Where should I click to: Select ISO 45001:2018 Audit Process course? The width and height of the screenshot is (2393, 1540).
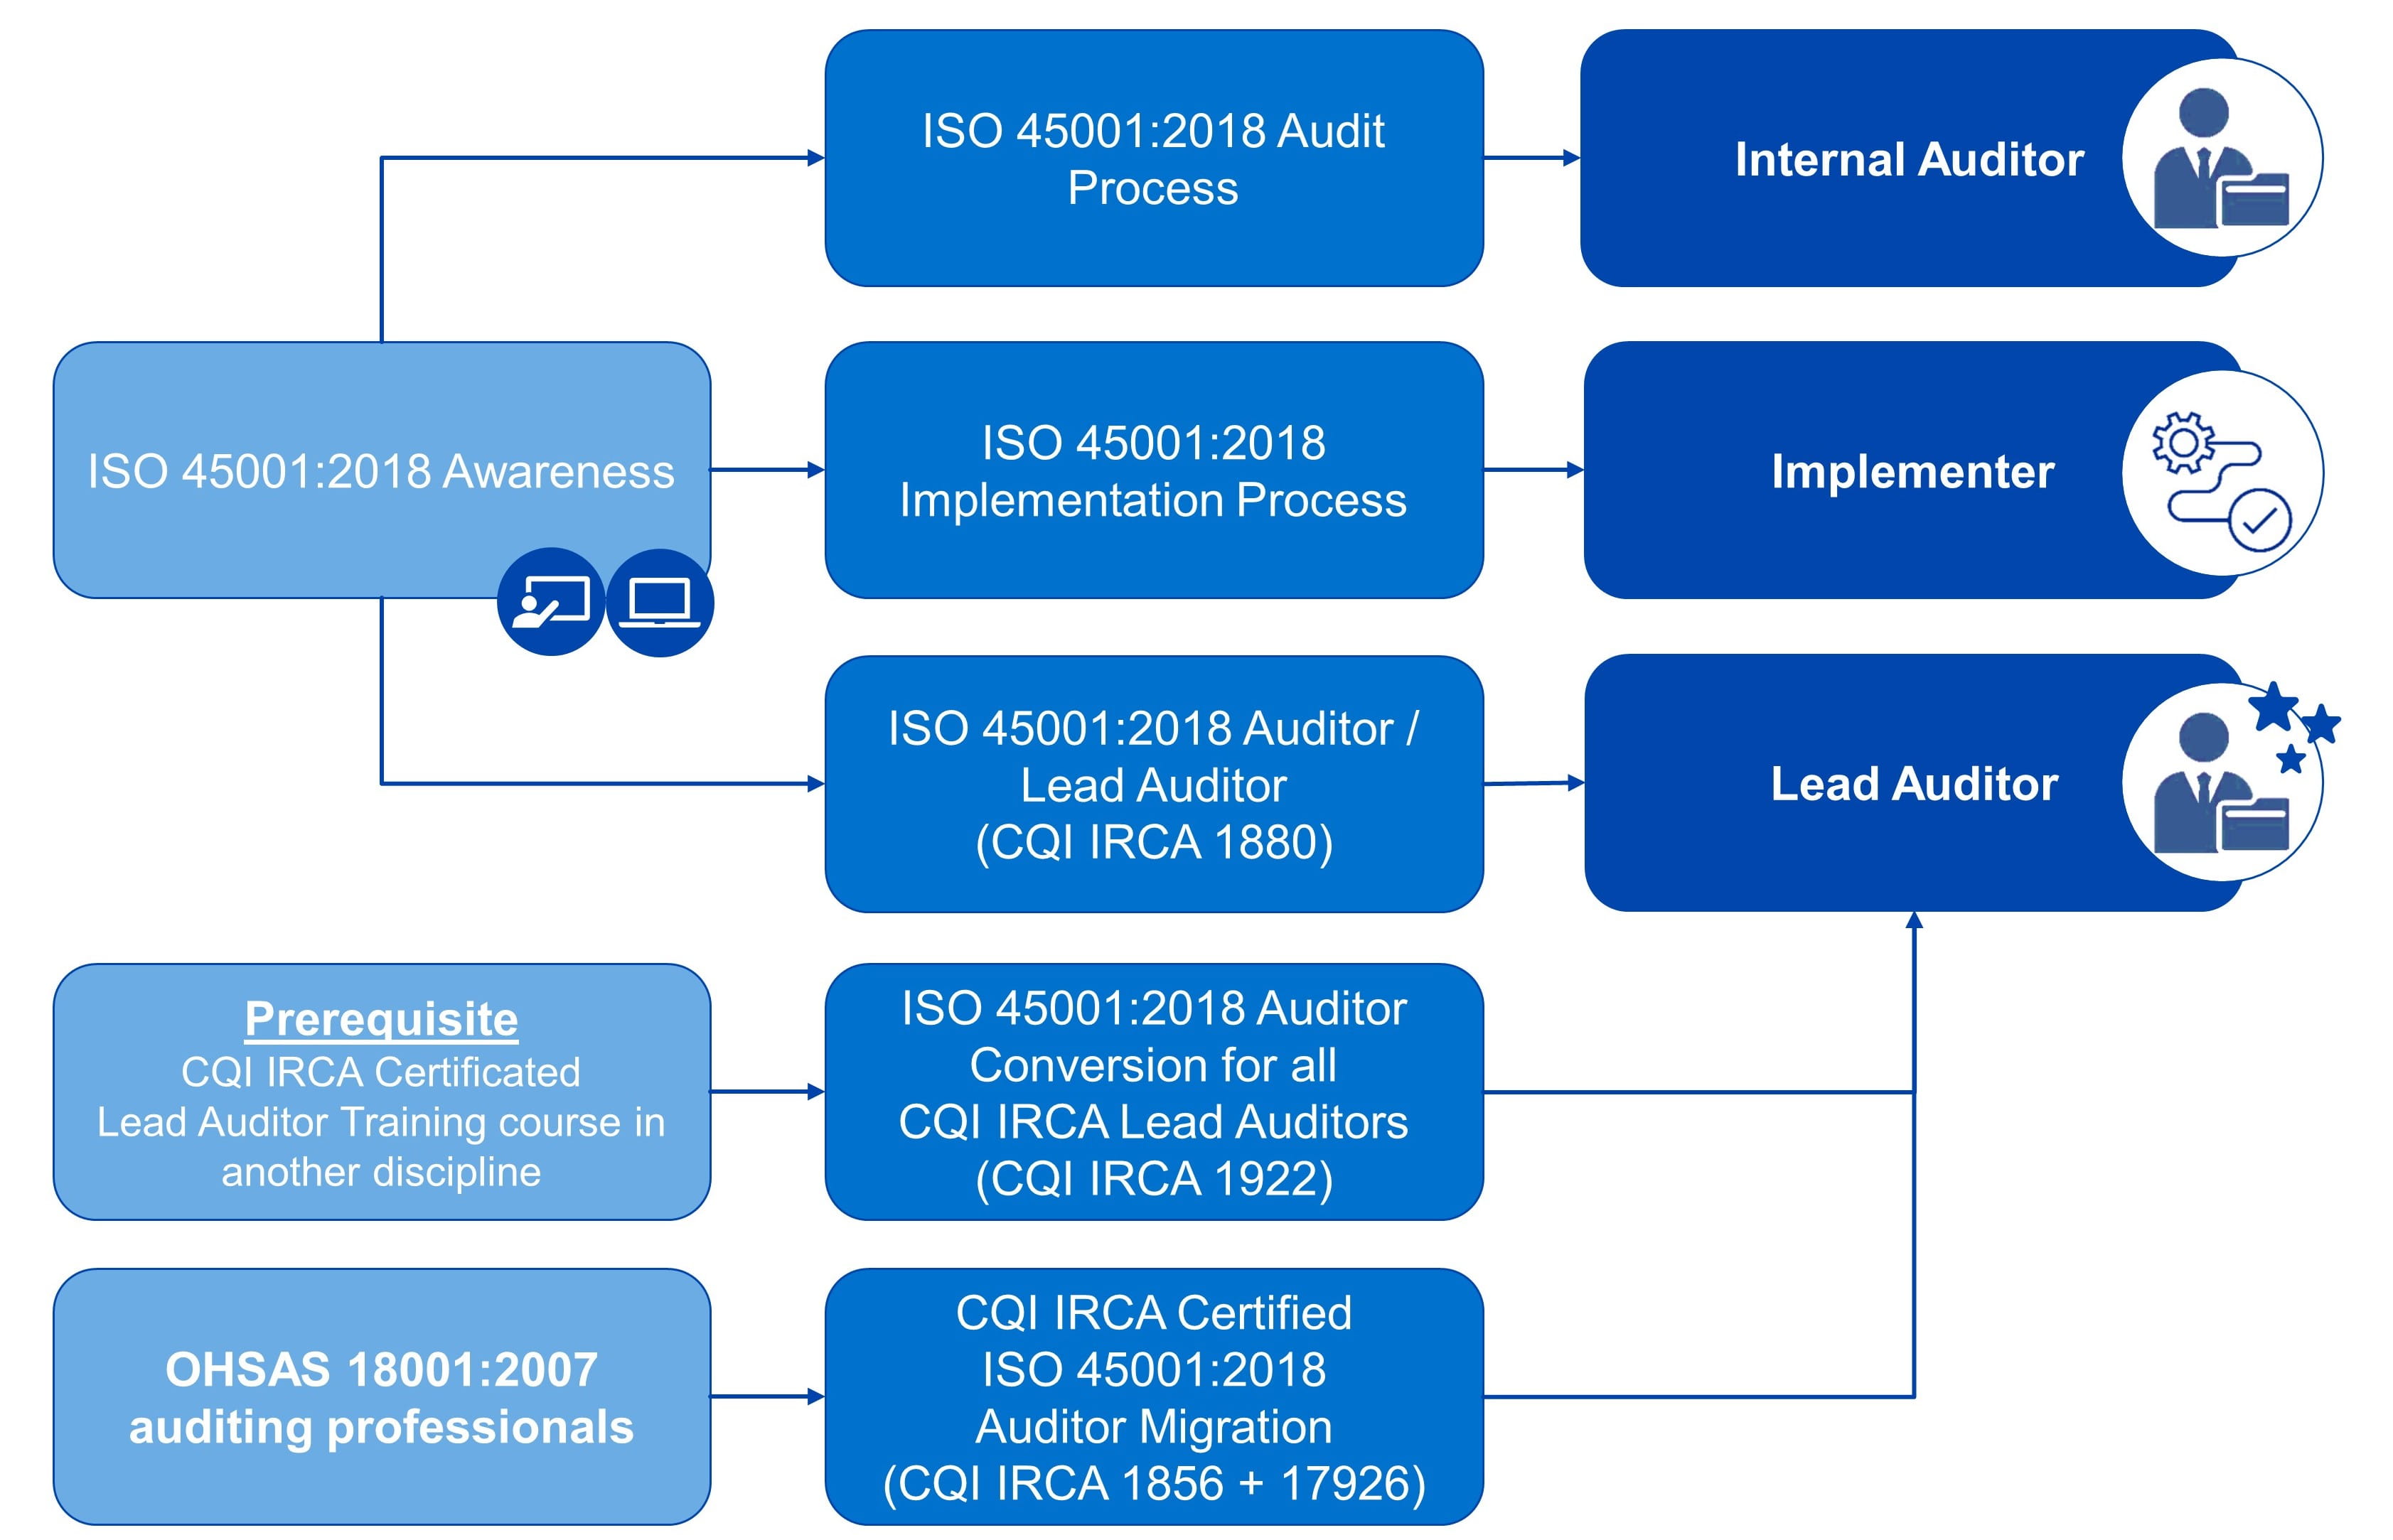pyautogui.click(x=1153, y=158)
